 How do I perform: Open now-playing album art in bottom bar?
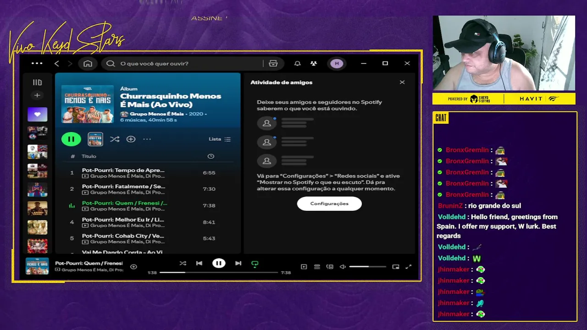point(37,266)
